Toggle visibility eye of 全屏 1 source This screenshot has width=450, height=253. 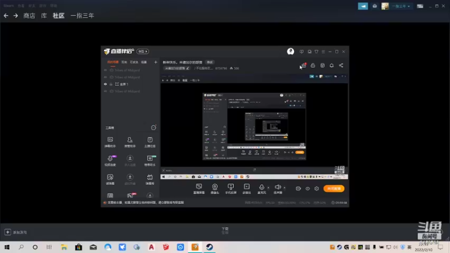tap(105, 84)
